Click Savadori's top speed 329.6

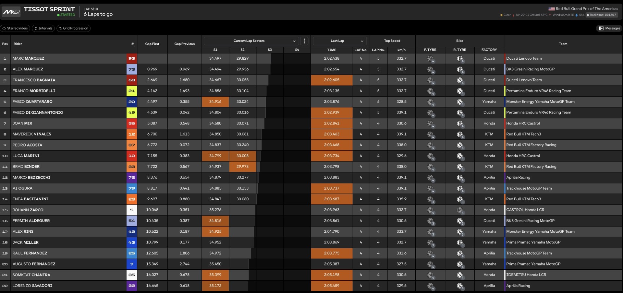(401, 286)
